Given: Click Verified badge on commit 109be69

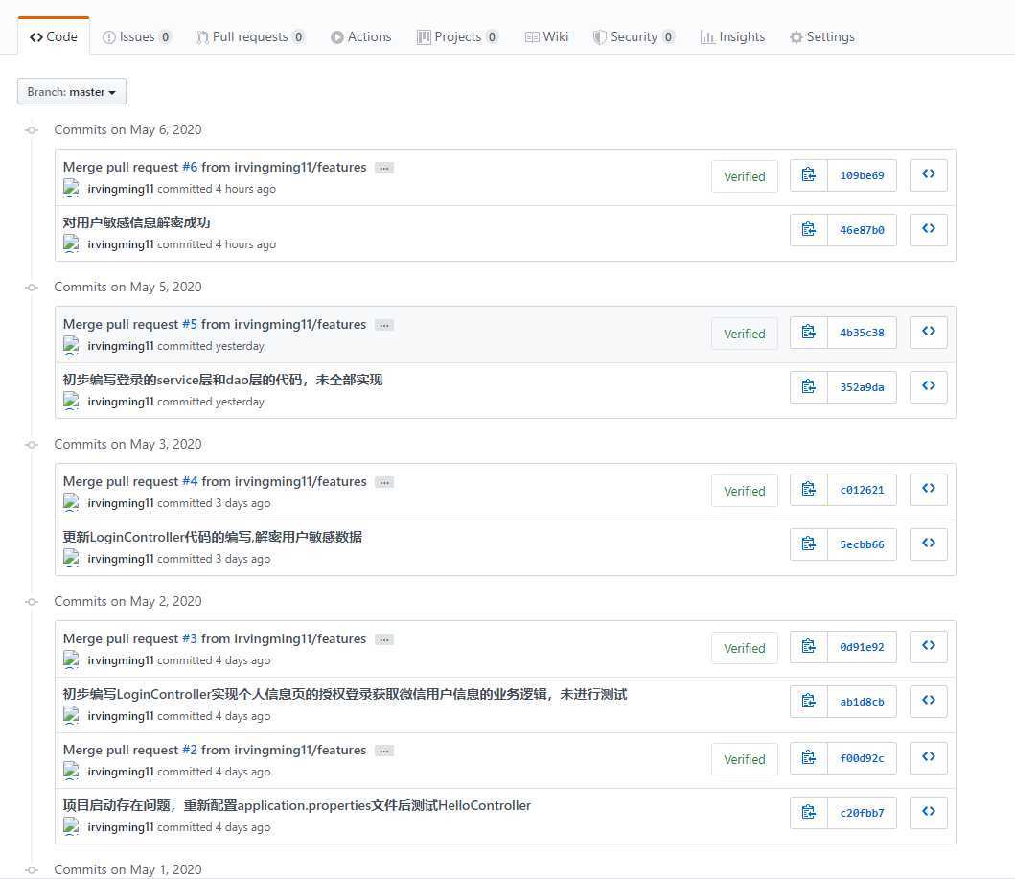Looking at the screenshot, I should (x=745, y=176).
